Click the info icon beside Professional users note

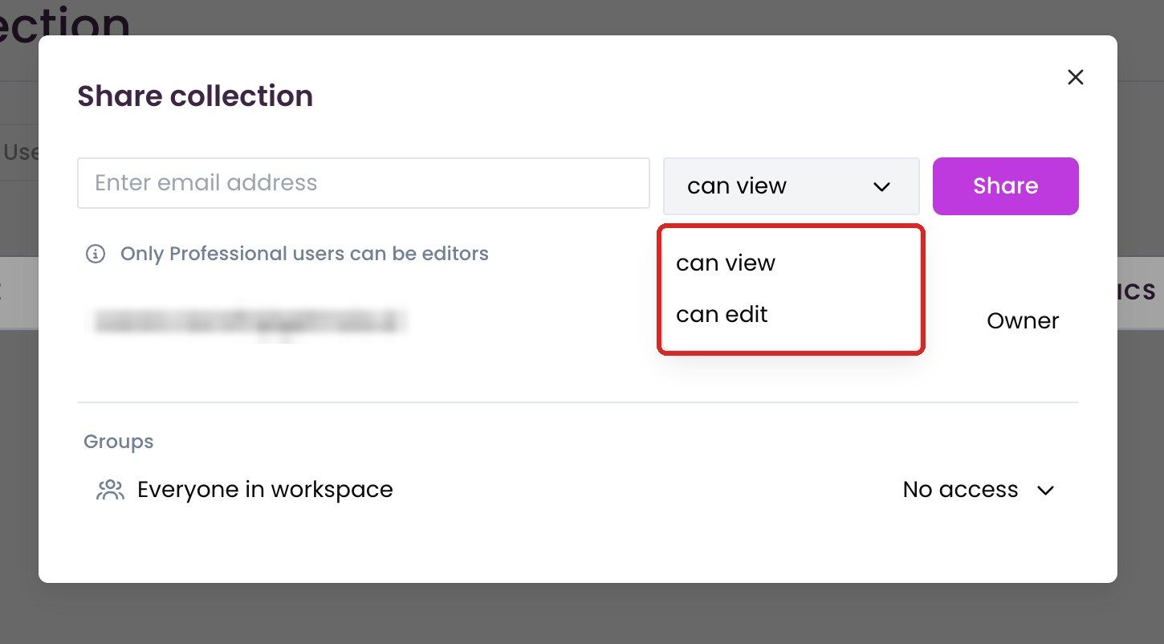click(x=96, y=255)
